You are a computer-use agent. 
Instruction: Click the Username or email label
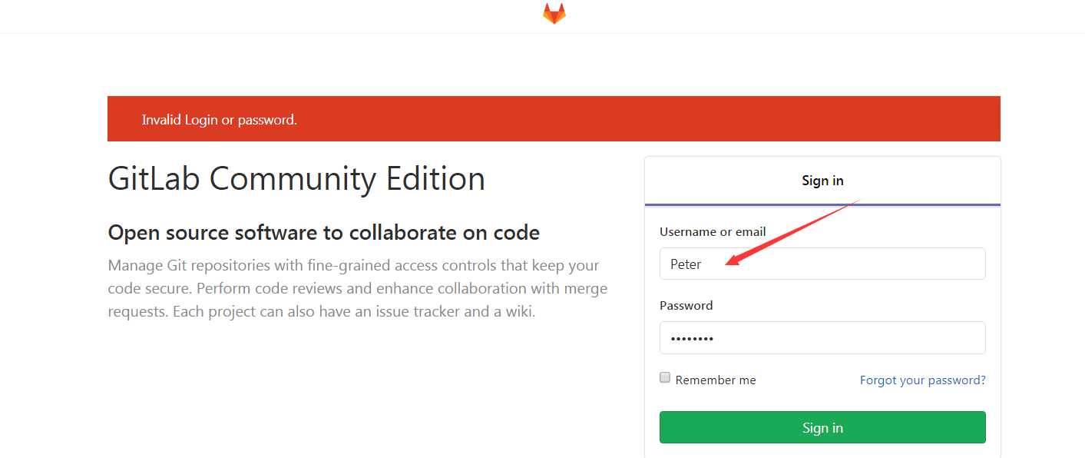[x=713, y=232]
